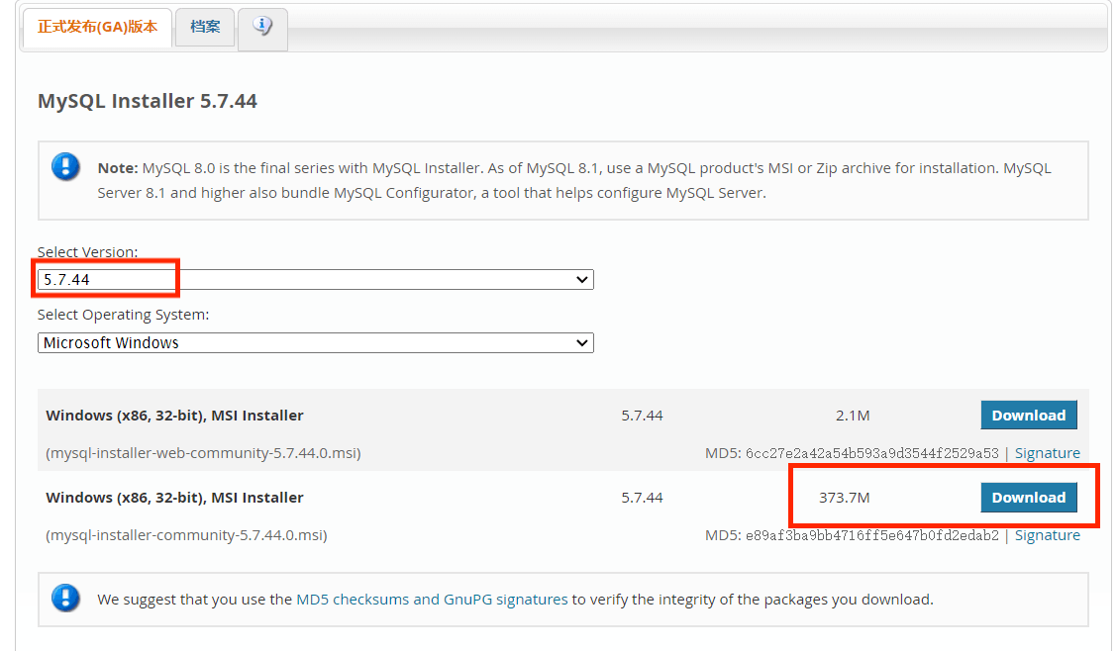Image resolution: width=1118 pixels, height=651 pixels.
Task: Select MD5 hash e89af3ba9bb4716ff5e647b0fd2edab2
Action: [872, 535]
